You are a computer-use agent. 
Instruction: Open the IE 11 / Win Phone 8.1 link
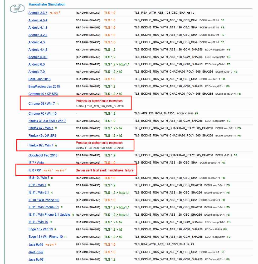43,207
